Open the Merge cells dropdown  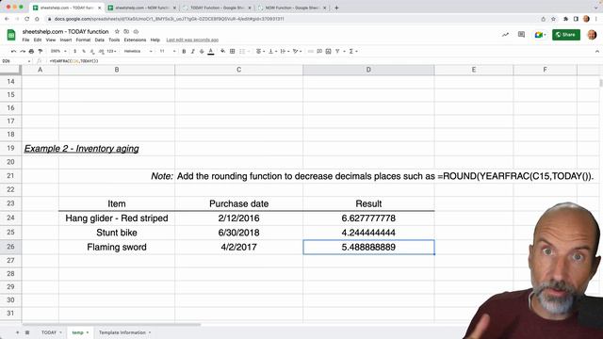[244, 51]
